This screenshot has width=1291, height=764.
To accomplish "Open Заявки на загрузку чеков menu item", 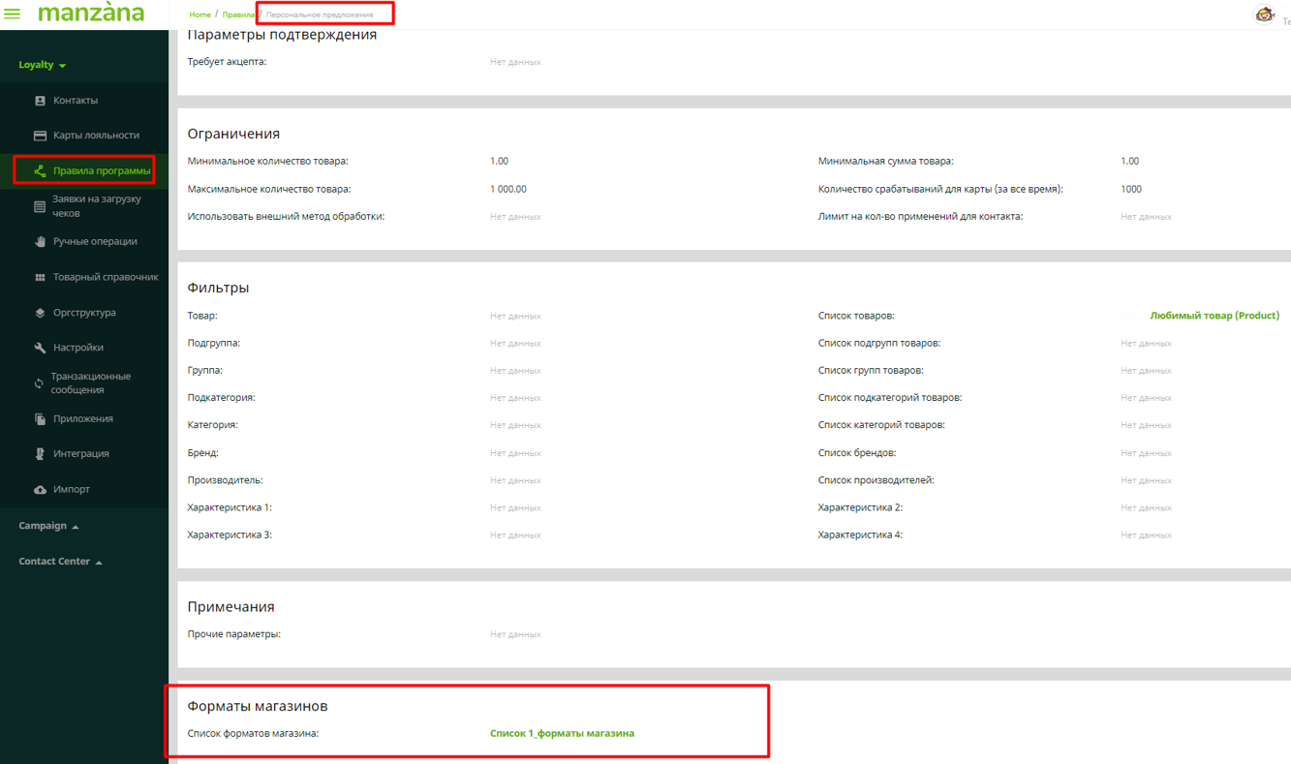I will click(x=96, y=206).
